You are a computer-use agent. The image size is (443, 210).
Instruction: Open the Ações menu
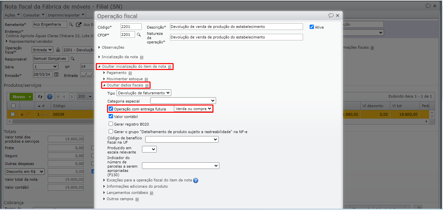[13, 15]
